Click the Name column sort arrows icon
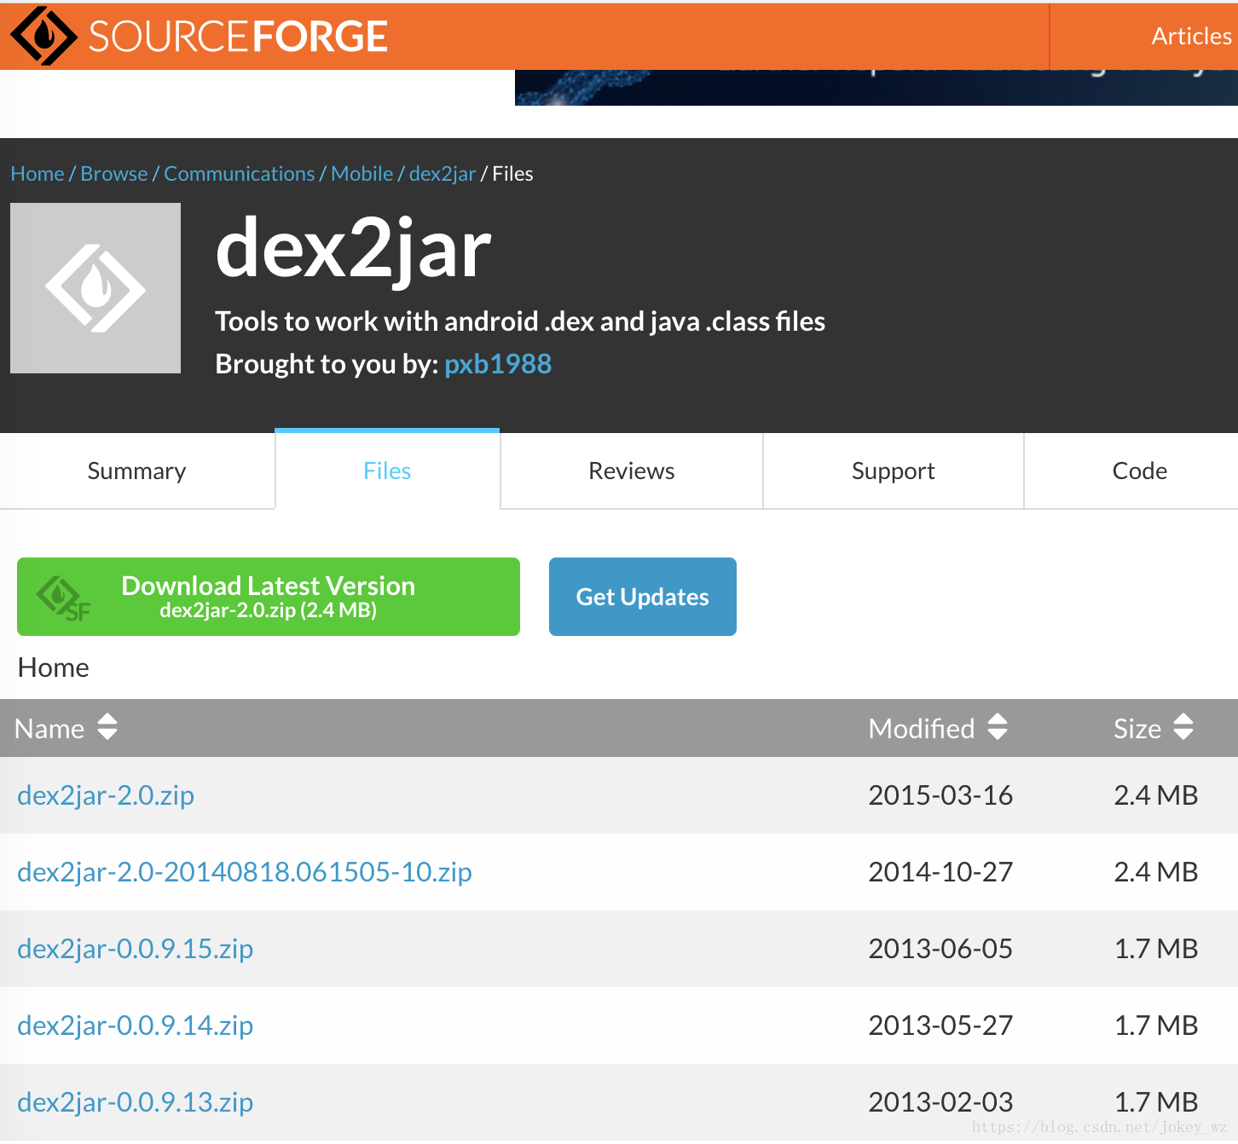The width and height of the screenshot is (1238, 1144). point(107,729)
